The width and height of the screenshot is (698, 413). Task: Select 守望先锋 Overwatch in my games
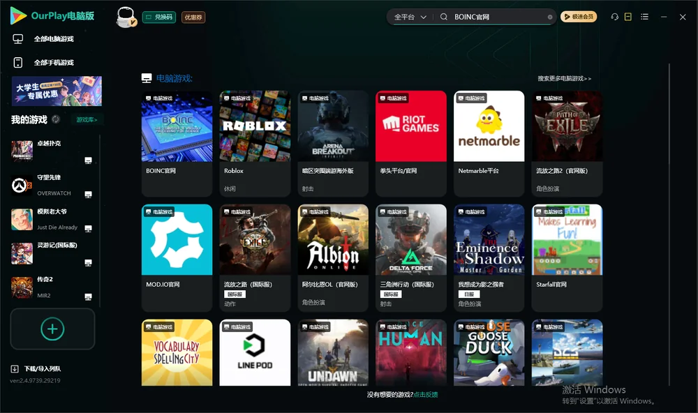click(x=52, y=185)
